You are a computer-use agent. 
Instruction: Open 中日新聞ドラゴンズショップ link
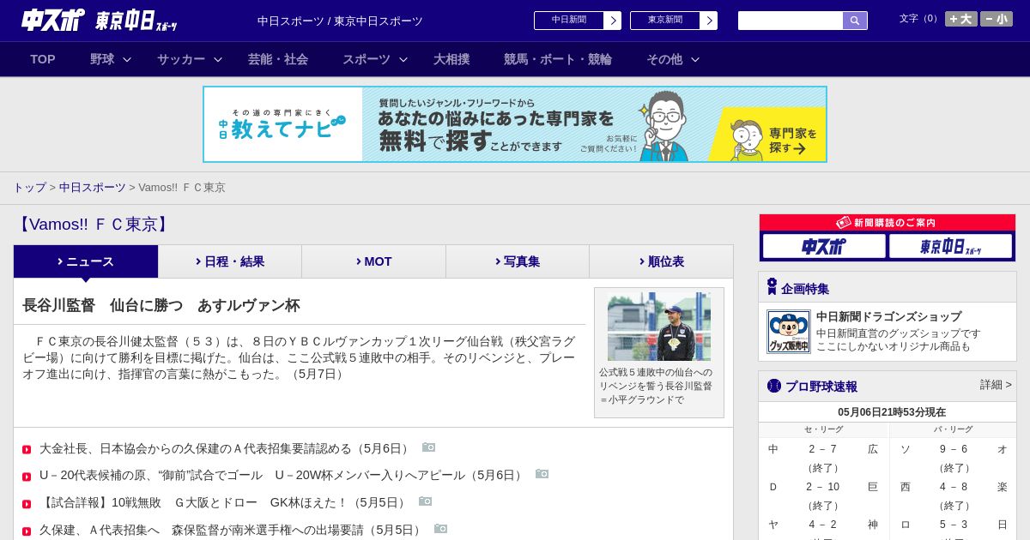[888, 316]
